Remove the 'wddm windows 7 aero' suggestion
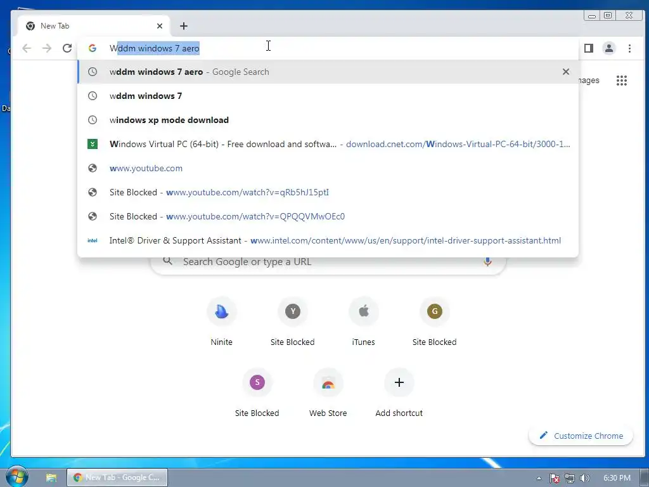This screenshot has height=487, width=649. tap(566, 72)
